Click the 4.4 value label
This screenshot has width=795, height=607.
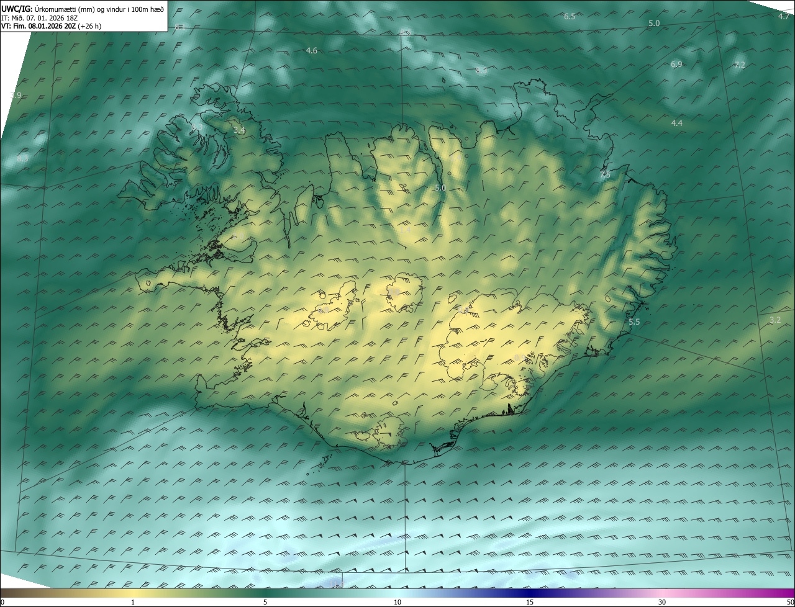tap(677, 124)
